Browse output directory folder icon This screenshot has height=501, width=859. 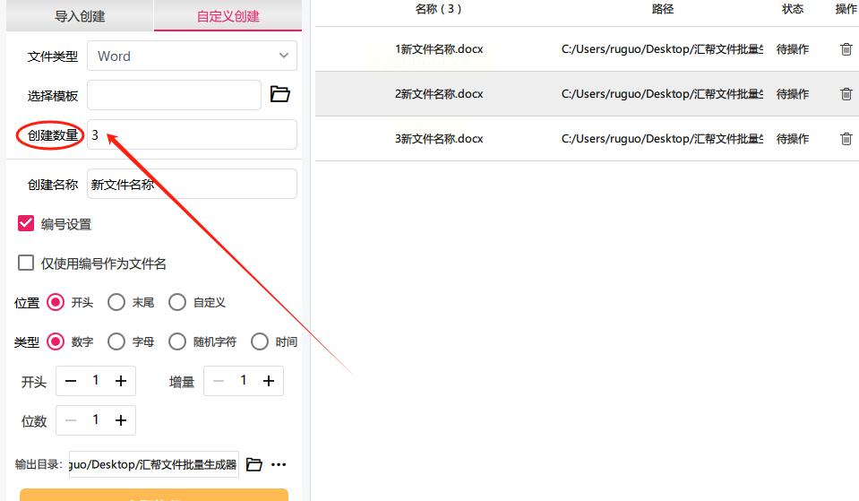point(253,465)
